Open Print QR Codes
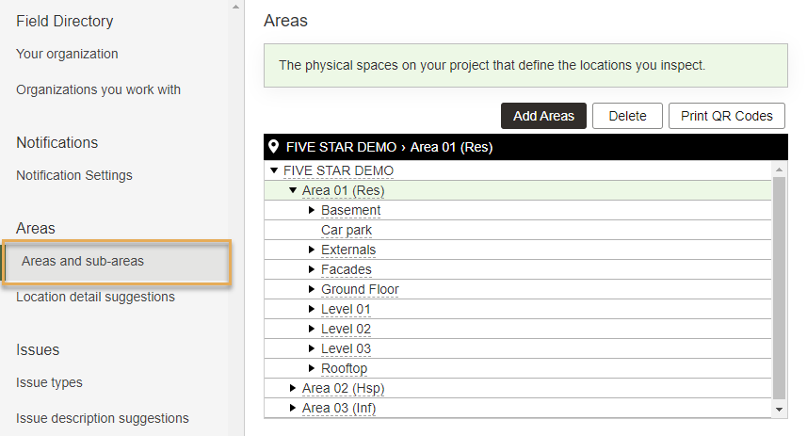The width and height of the screenshot is (807, 436). click(x=727, y=116)
